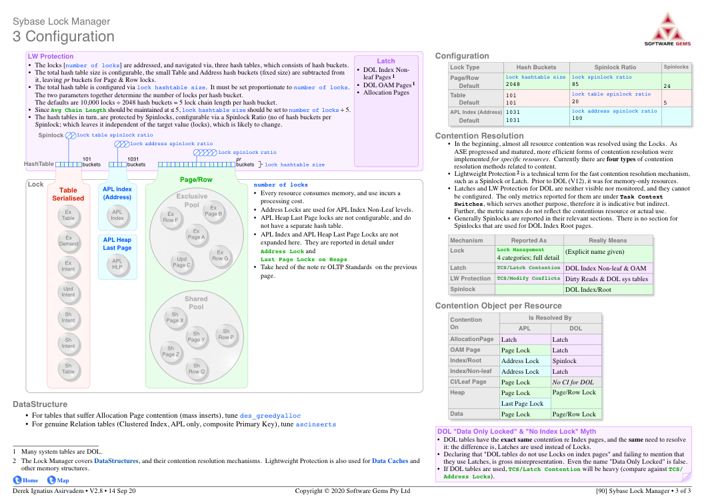Click the 'Contention Object per Resource' heading
Viewport: 704px width, 497px height.
(x=499, y=306)
